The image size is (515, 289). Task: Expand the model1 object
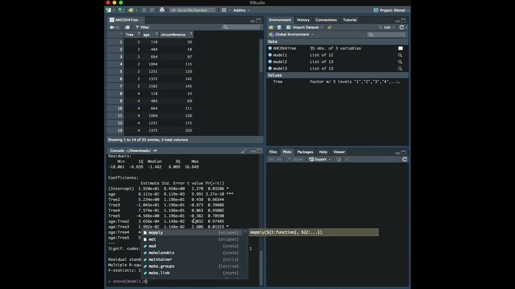tap(270, 55)
